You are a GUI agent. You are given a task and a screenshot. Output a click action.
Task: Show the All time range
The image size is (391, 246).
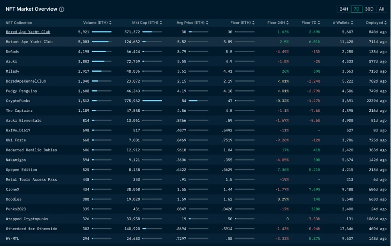click(381, 9)
